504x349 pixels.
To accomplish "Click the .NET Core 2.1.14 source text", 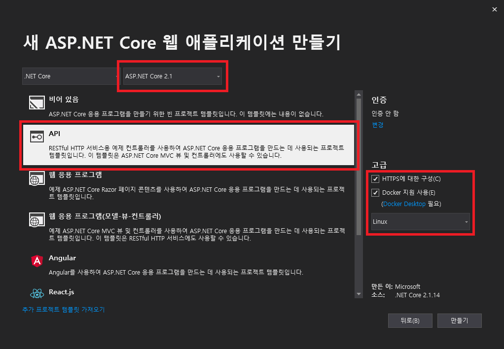I will 417,295.
